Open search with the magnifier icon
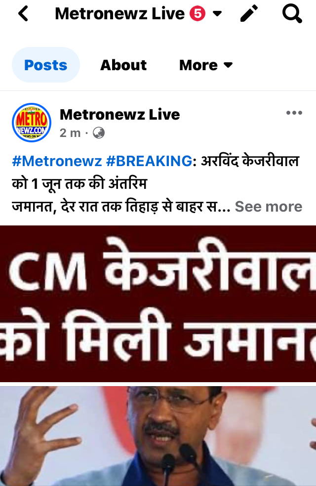The width and height of the screenshot is (316, 486). click(x=292, y=14)
